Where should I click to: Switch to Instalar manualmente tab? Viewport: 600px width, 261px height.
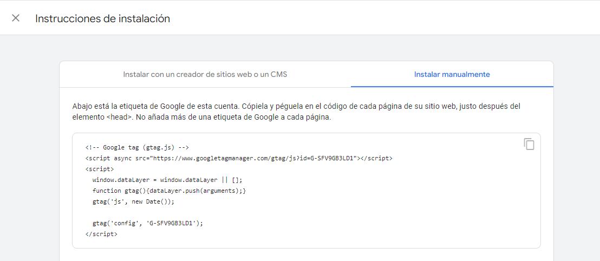coord(452,74)
